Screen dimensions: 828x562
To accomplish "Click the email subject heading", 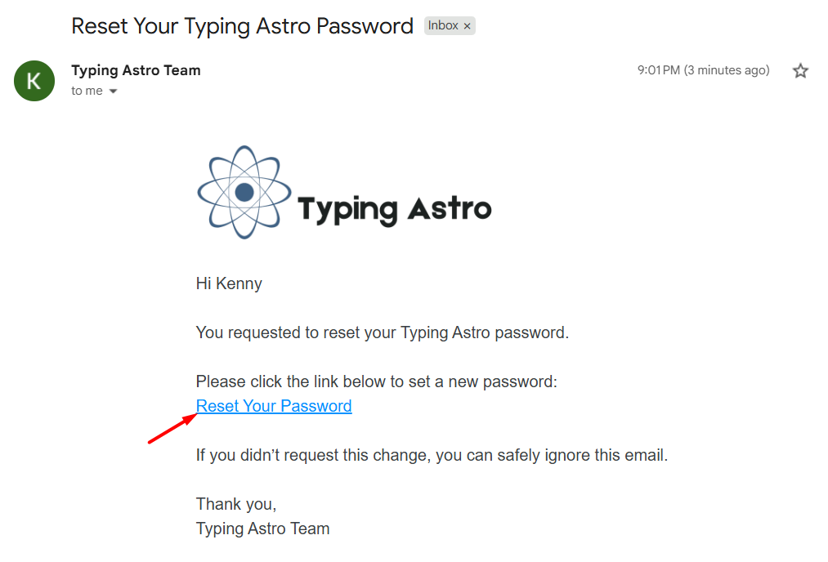I will point(242,26).
